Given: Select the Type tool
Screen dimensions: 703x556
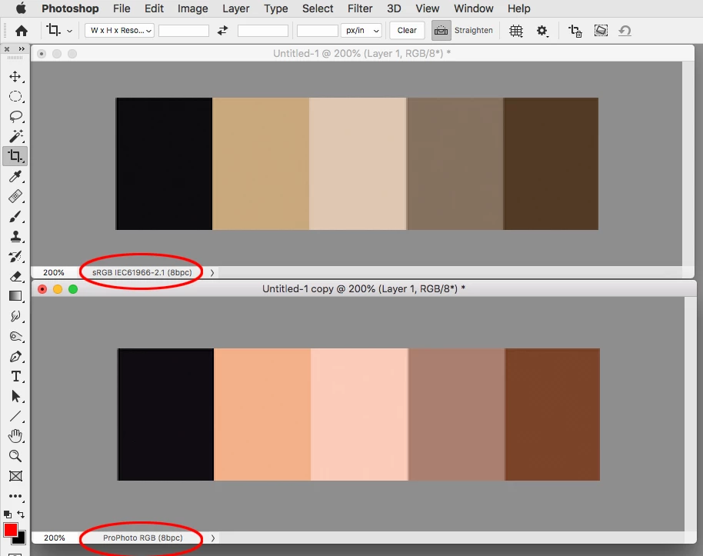Looking at the screenshot, I should click(x=15, y=376).
